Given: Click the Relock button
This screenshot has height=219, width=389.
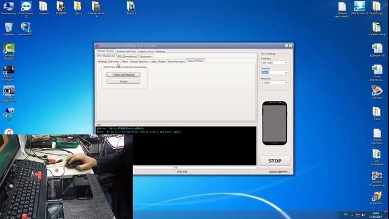Looking at the screenshot, I should [123, 82].
